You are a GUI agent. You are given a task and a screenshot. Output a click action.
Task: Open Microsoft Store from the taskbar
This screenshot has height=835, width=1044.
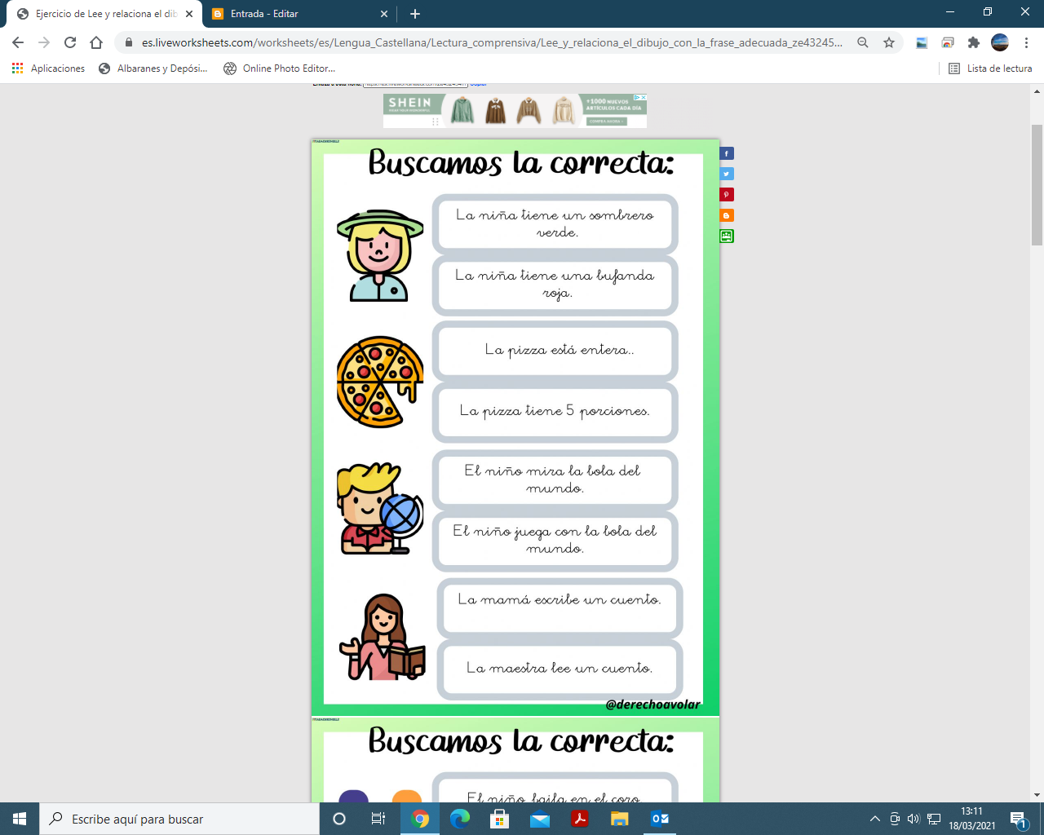(x=500, y=819)
